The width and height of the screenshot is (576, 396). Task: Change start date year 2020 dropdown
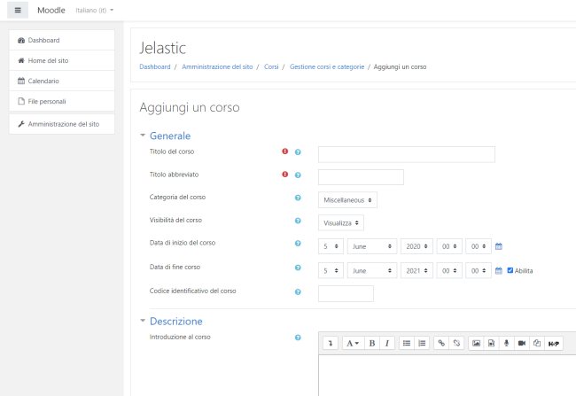416,246
